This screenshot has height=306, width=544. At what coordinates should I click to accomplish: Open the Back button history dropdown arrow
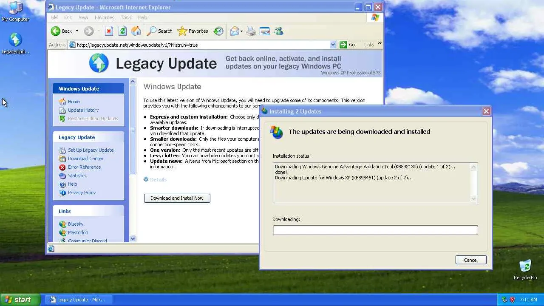tap(77, 31)
